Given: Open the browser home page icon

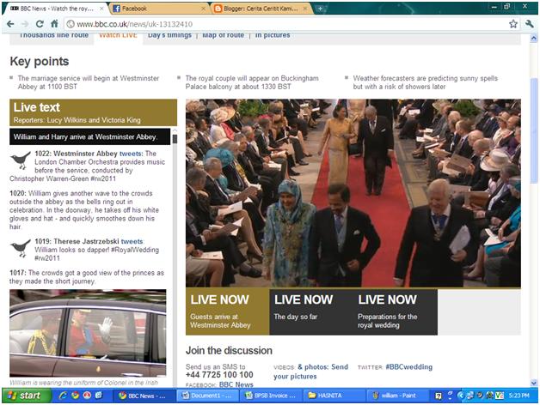Looking at the screenshot, I should click(54, 24).
